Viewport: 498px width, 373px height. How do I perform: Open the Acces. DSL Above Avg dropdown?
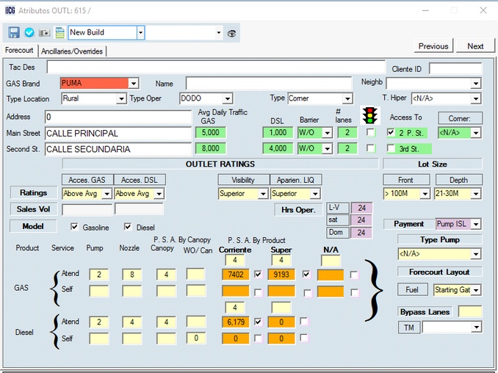pyautogui.click(x=159, y=193)
